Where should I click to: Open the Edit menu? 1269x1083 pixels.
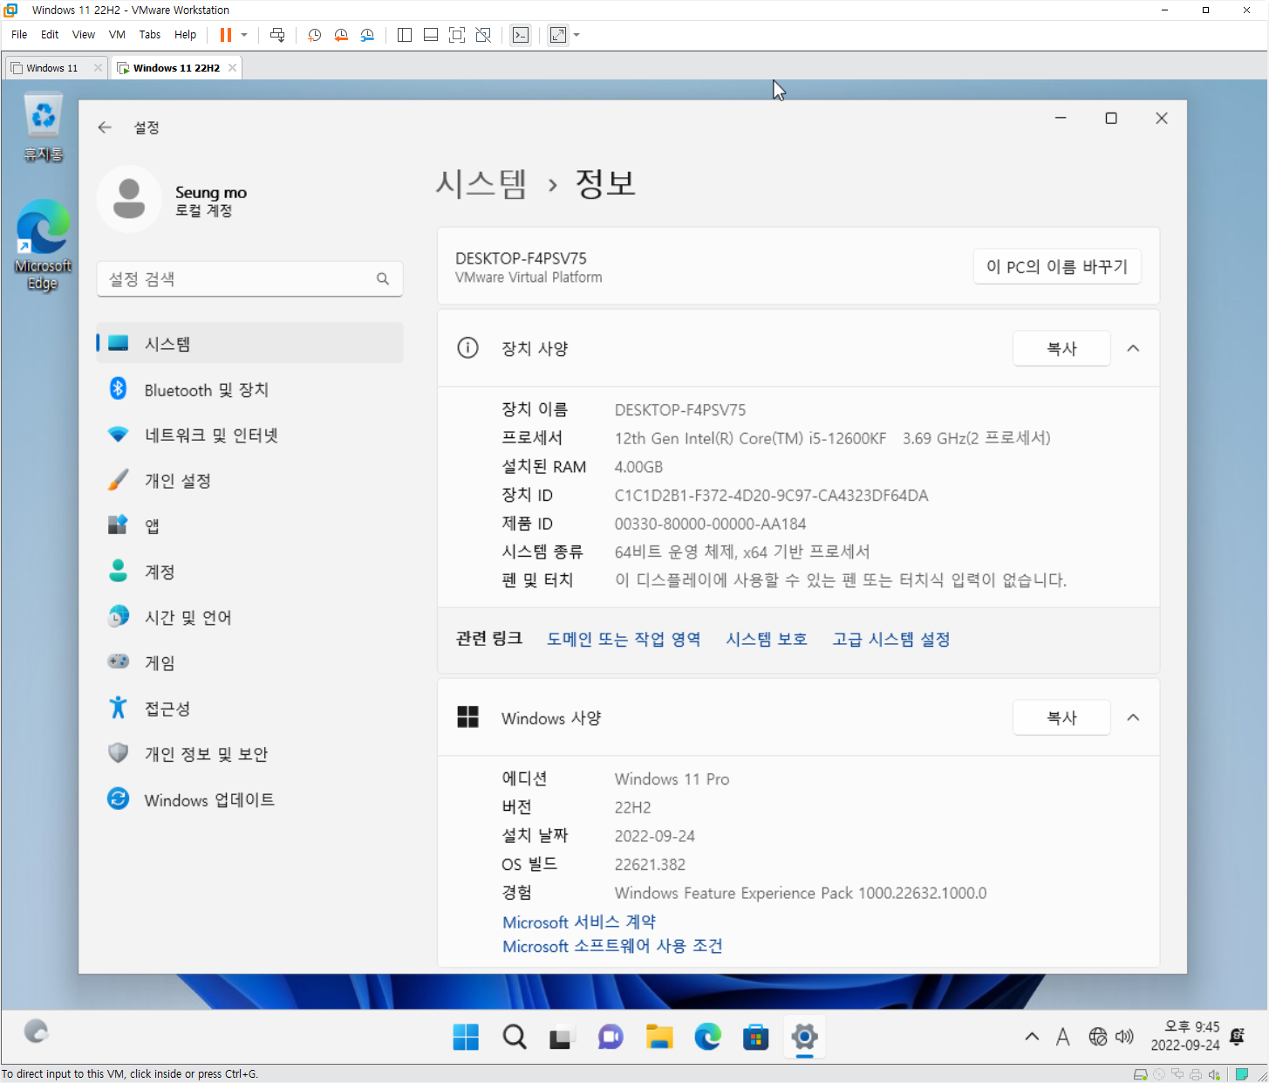(50, 35)
